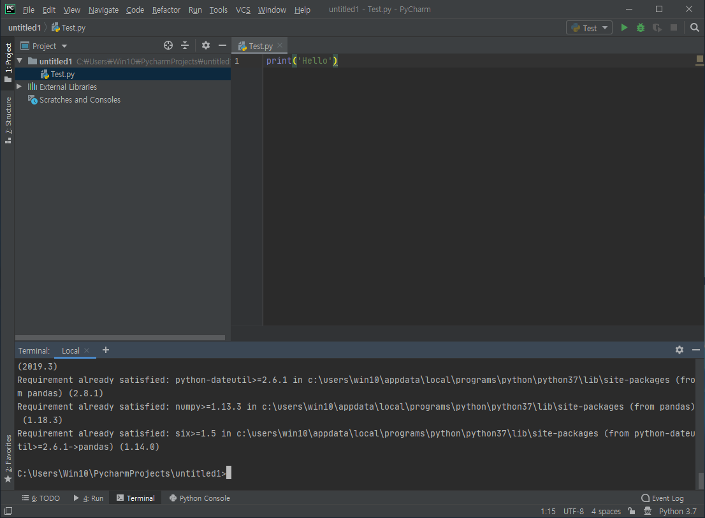Click line:column indicator 1:15
This screenshot has height=518, width=705.
coord(548,511)
